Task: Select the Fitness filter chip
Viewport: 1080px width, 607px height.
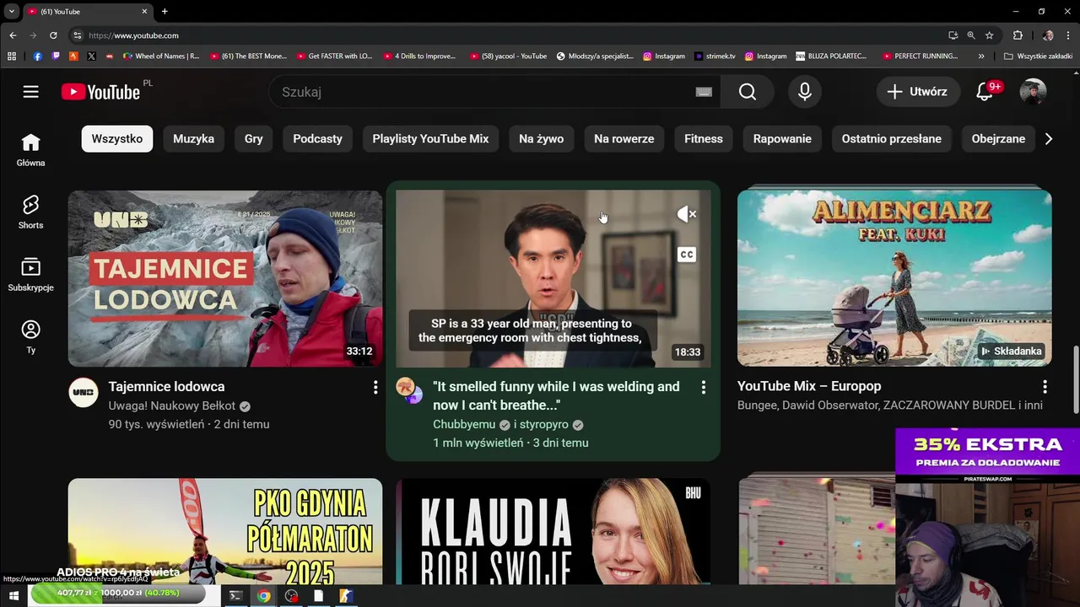Action: click(704, 139)
